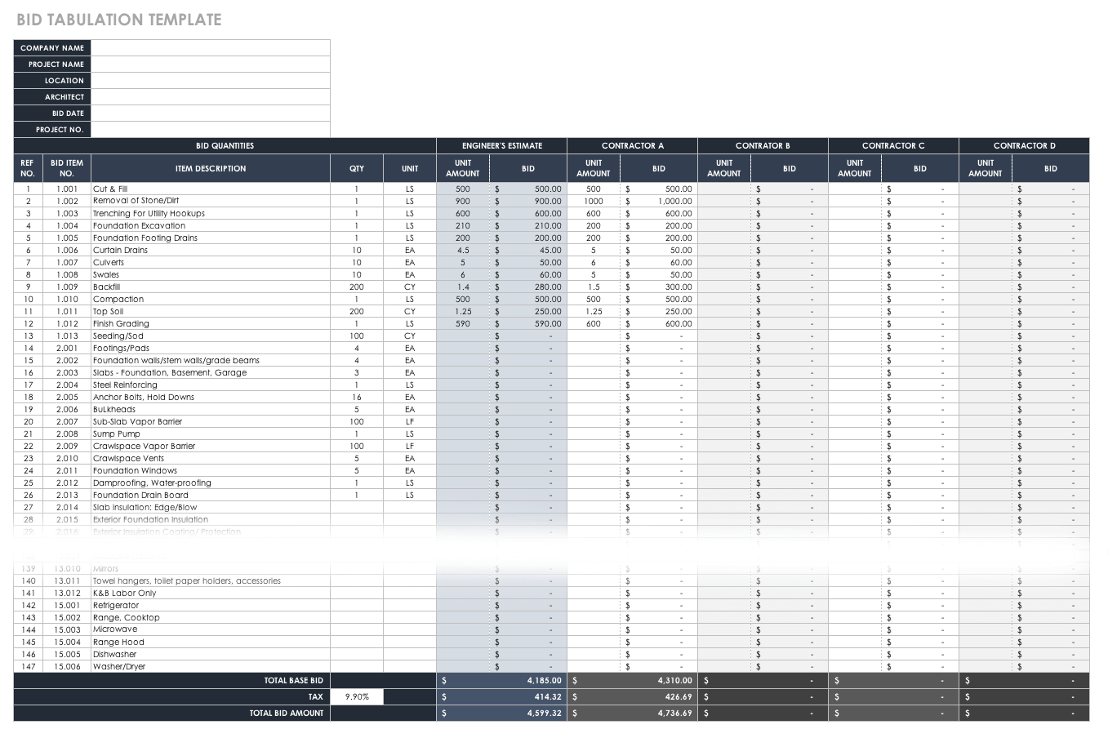Select the PROJECT NO. entry field

coord(211,129)
